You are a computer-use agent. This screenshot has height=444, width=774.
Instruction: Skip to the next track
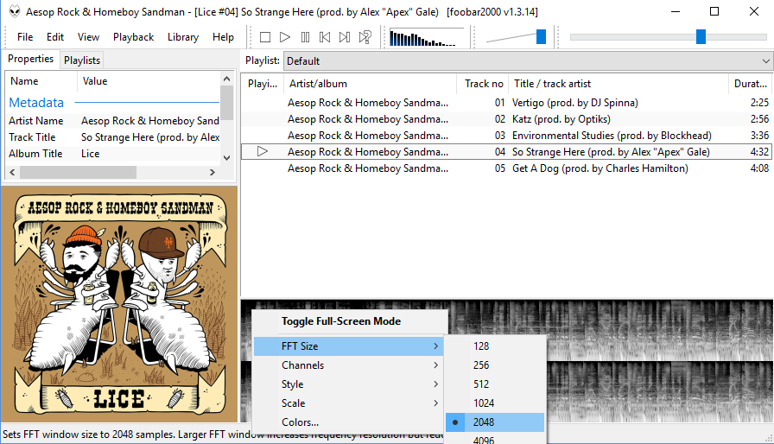coord(345,37)
